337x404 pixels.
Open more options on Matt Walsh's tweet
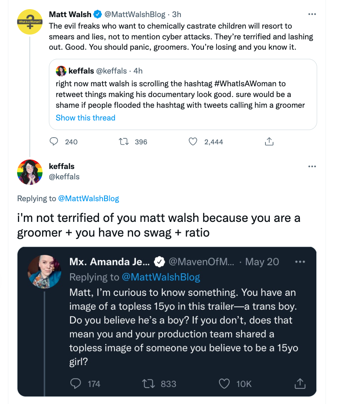click(x=312, y=14)
